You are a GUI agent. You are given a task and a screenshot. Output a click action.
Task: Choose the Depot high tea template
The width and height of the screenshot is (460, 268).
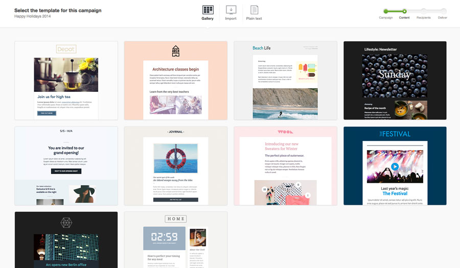66,81
